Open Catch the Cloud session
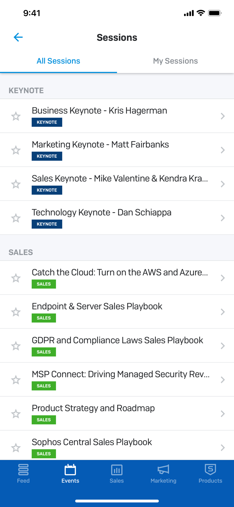This screenshot has width=234, height=507. tap(117, 278)
